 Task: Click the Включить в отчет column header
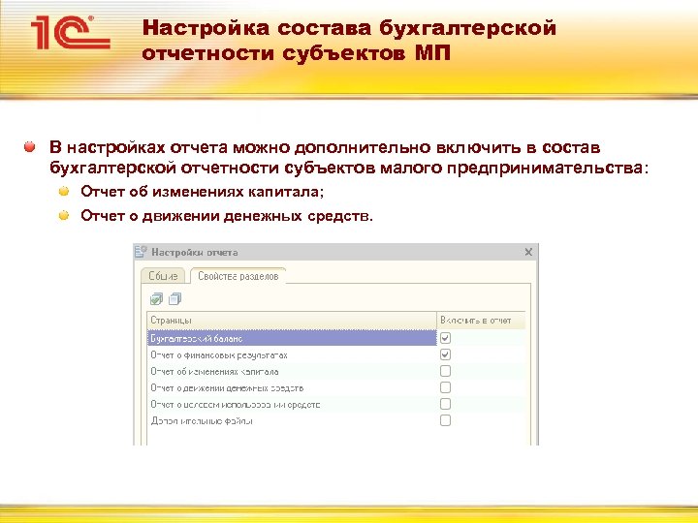tap(481, 321)
